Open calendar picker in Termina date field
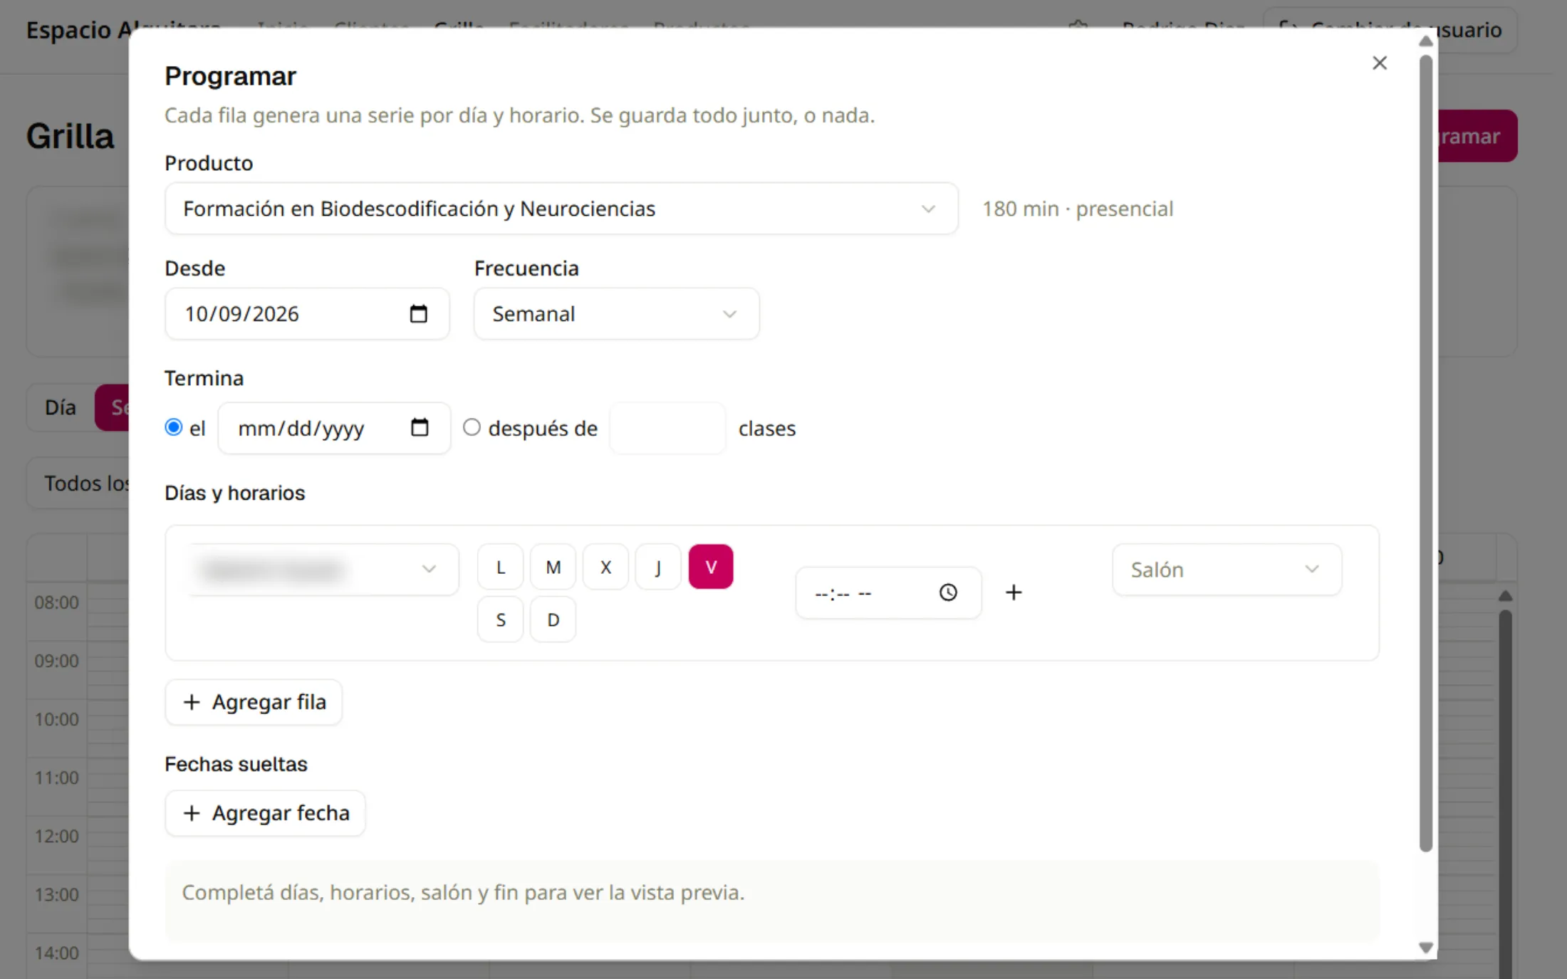This screenshot has height=979, width=1567. pyautogui.click(x=420, y=428)
